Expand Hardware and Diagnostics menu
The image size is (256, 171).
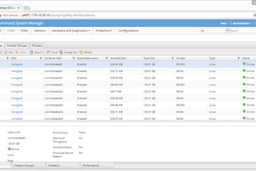[71, 31]
